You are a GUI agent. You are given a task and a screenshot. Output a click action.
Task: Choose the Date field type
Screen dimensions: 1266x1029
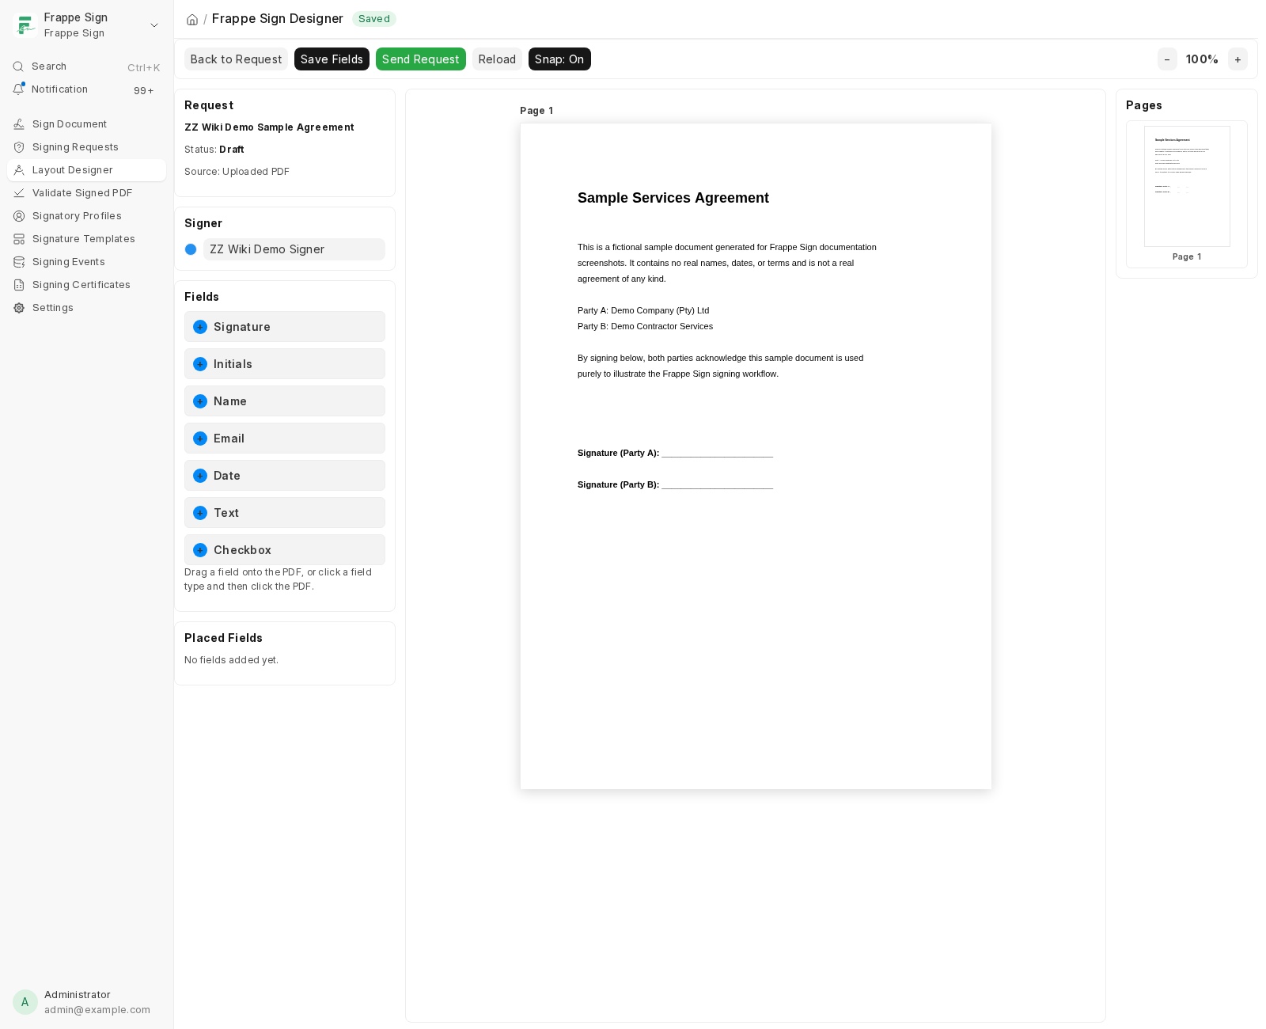[285, 476]
